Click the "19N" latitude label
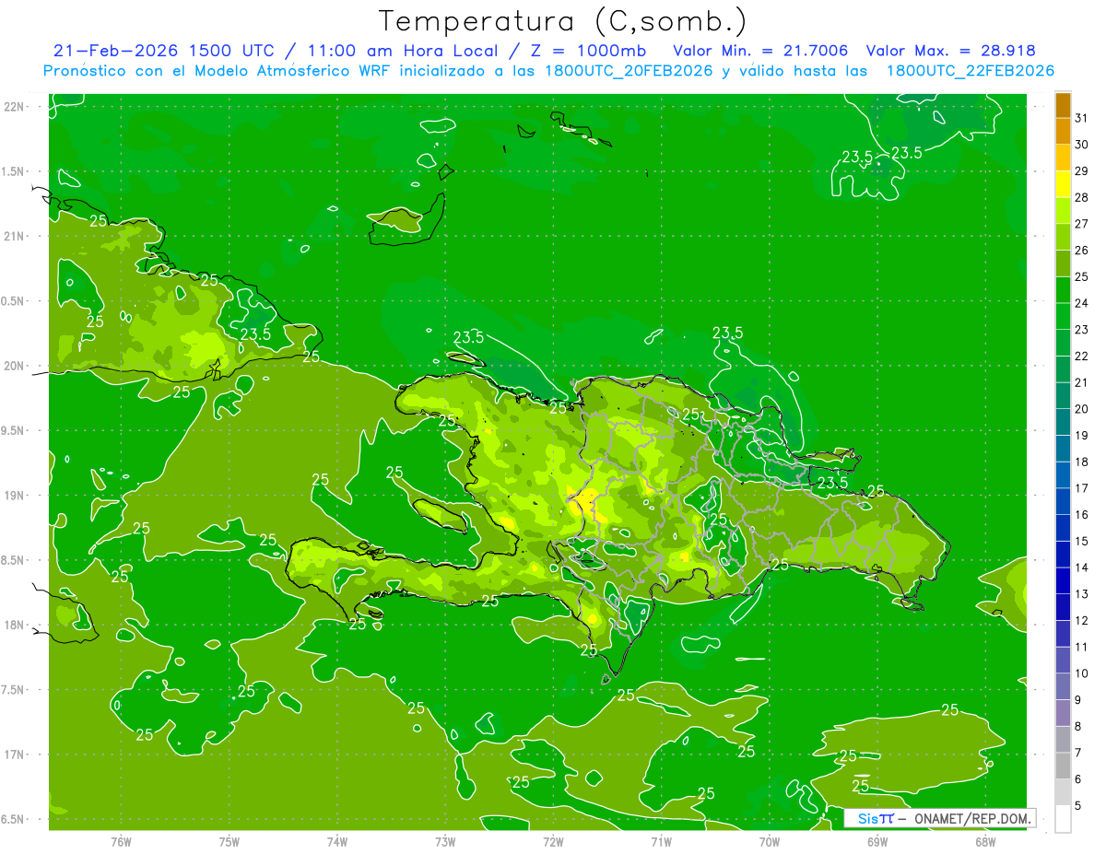Viewport: 1106px width, 854px height. pyautogui.click(x=16, y=496)
